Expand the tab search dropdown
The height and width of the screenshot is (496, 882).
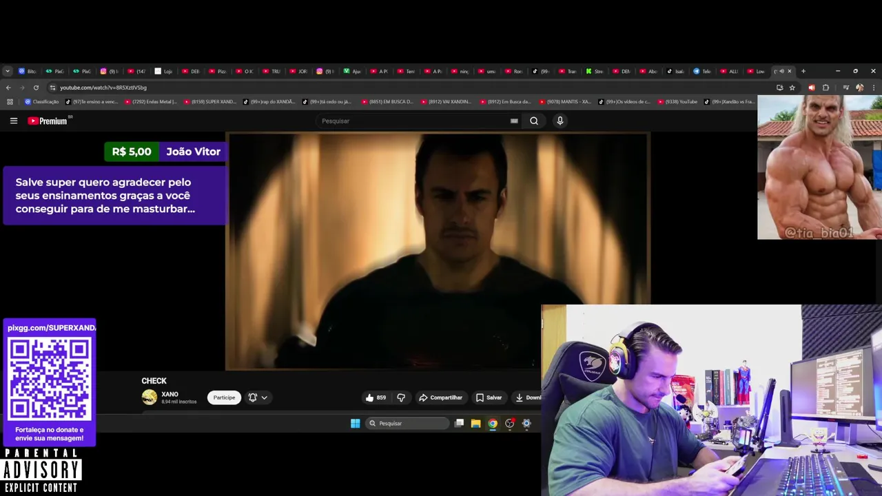(8, 71)
